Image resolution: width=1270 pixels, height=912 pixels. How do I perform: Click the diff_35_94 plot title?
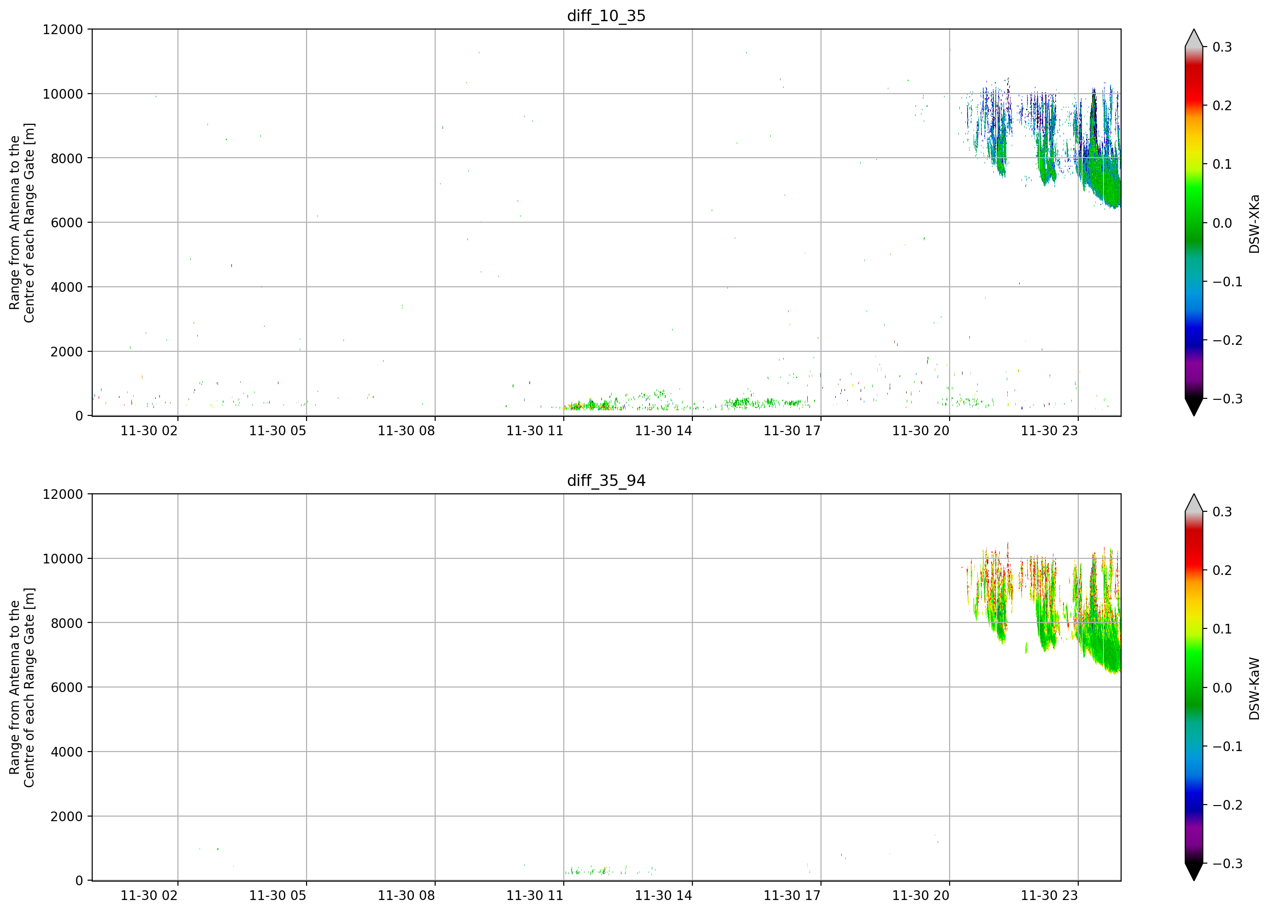coord(606,480)
